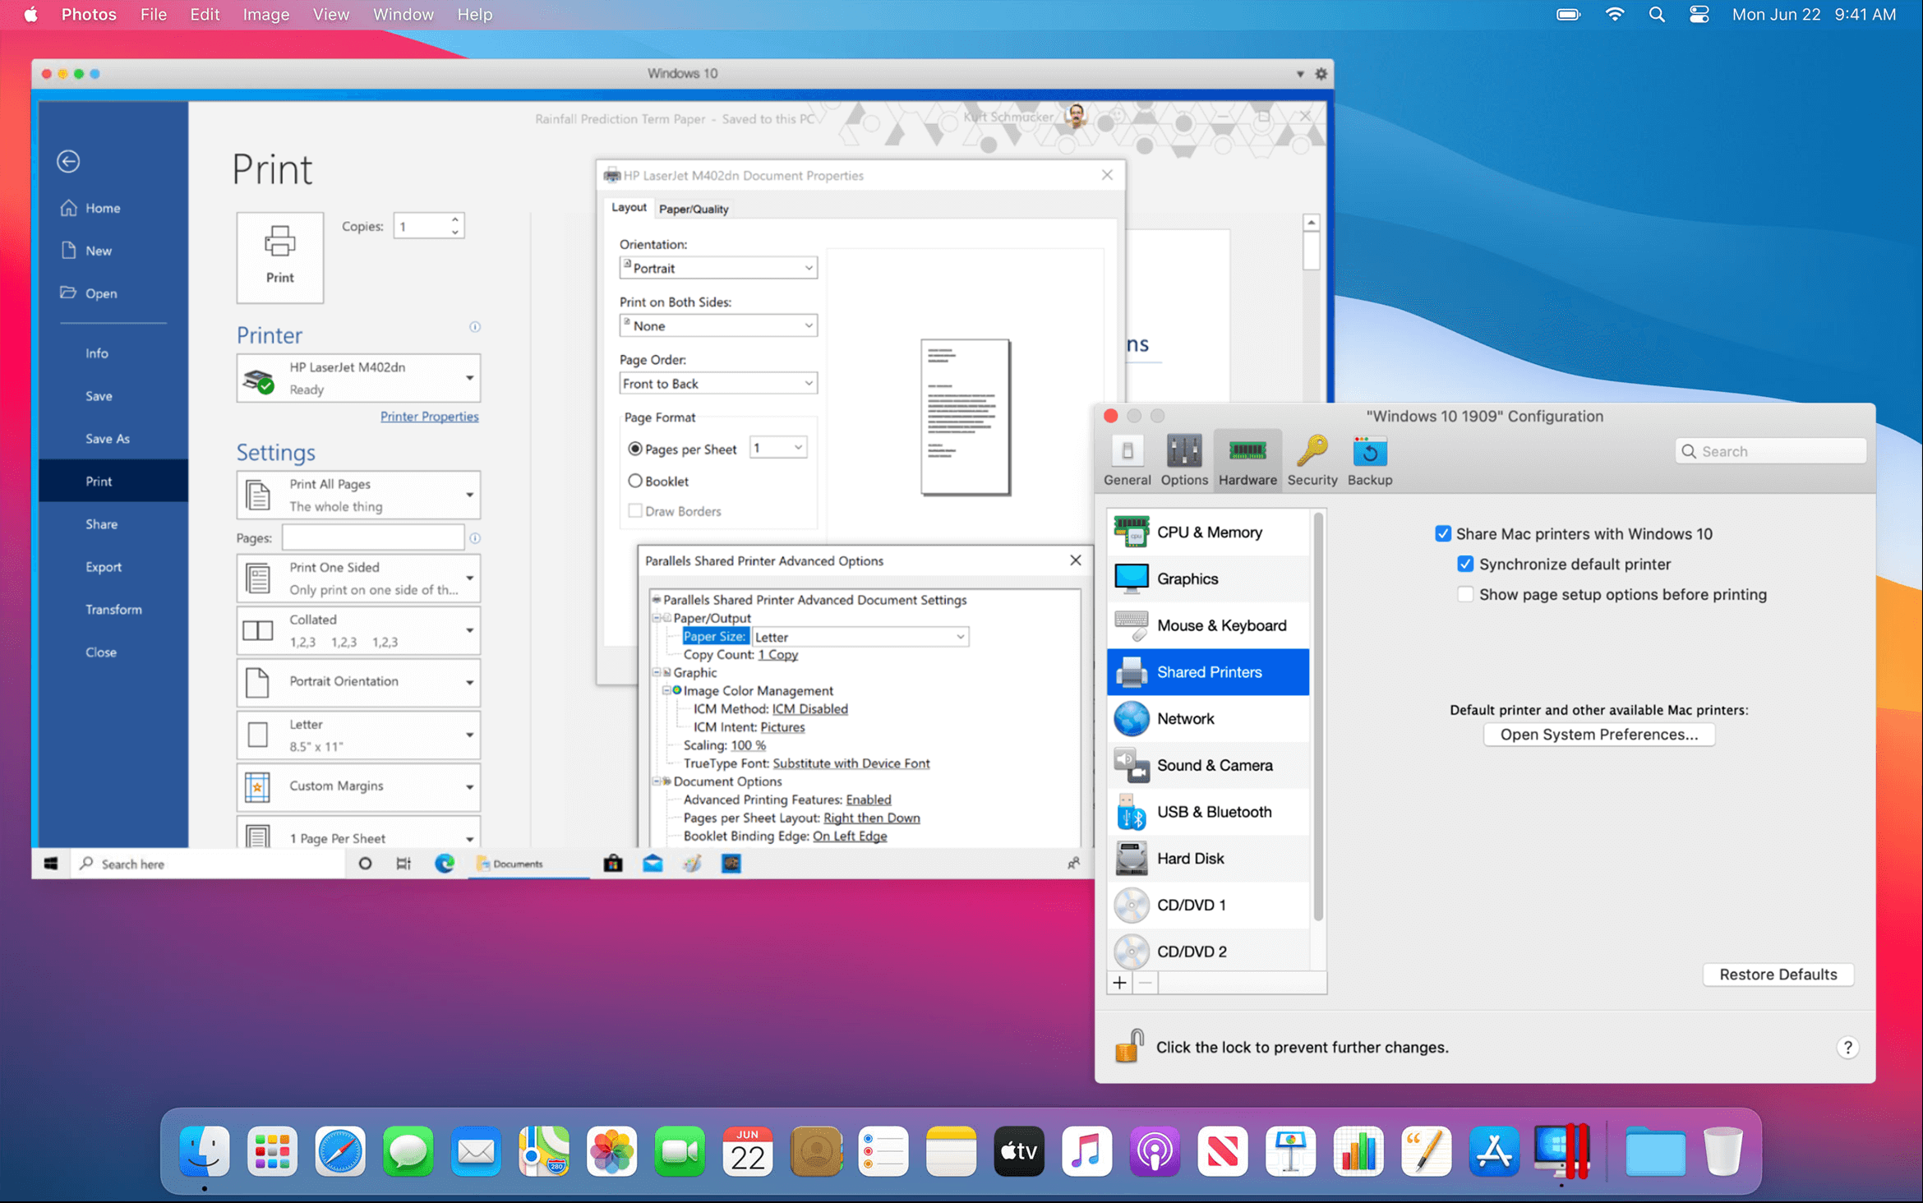Viewport: 1923px width, 1203px height.
Task: Switch to the Paper/Quality tab
Action: [693, 209]
